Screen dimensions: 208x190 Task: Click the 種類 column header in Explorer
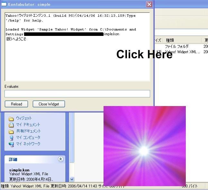(x=182, y=40)
